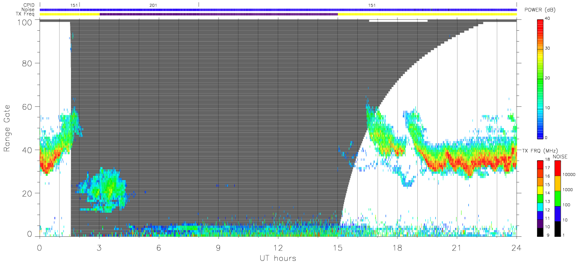This screenshot has height=268, width=581.
Task: Click the isolated scatter blob near hour 3
Action: point(103,190)
